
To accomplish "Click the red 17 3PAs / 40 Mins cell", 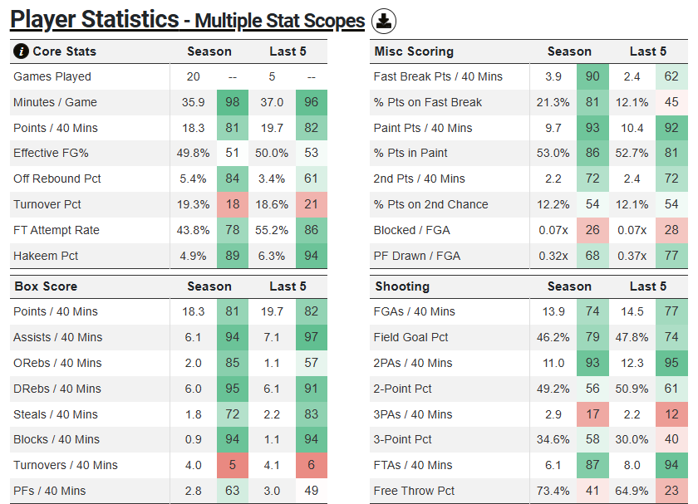I will tap(592, 414).
